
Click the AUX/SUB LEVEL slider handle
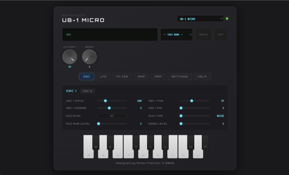(x=99, y=124)
